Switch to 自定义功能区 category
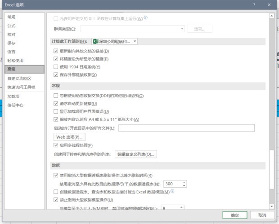279x224 pixels. tap(19, 78)
